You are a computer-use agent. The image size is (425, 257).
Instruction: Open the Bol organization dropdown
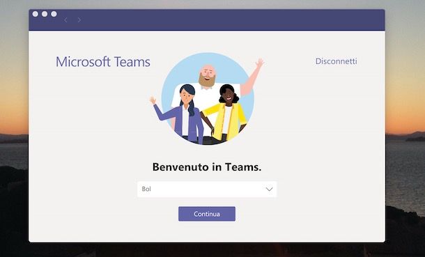tap(207, 189)
